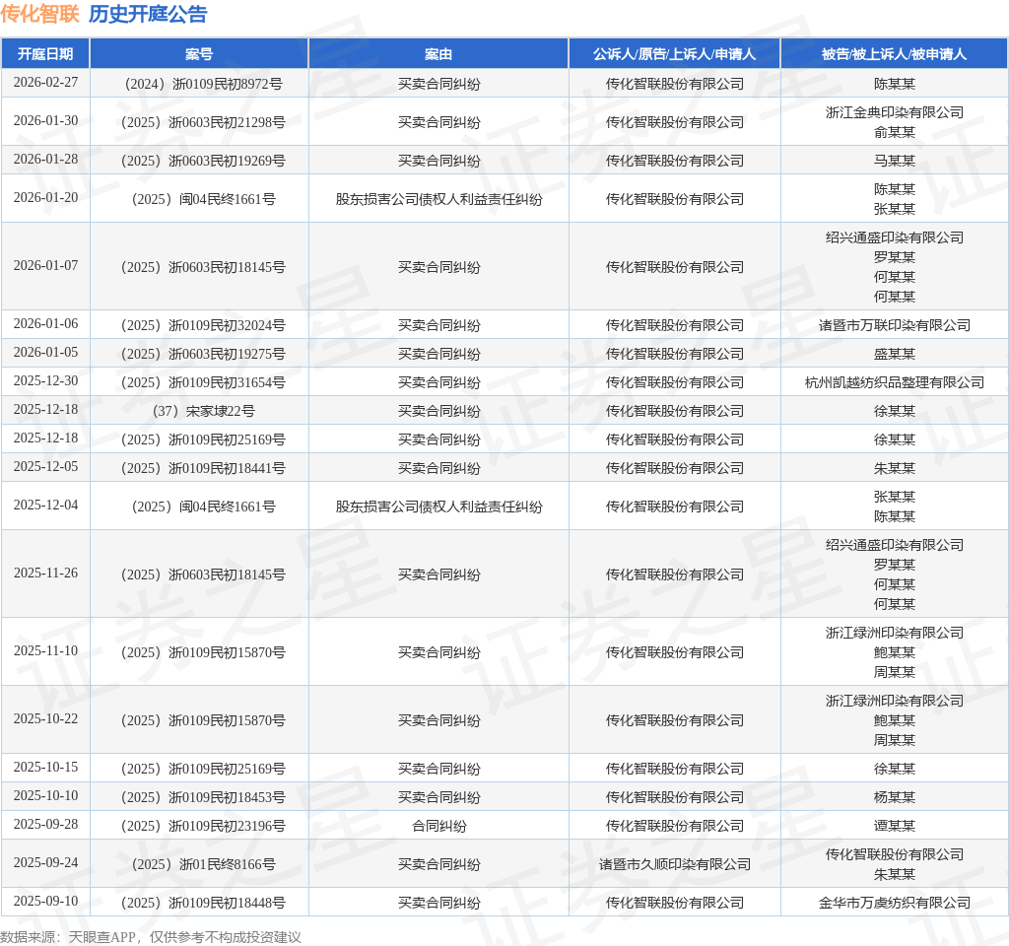The height and width of the screenshot is (946, 1009).
Task: Select the 案由 column header
Action: point(438,54)
